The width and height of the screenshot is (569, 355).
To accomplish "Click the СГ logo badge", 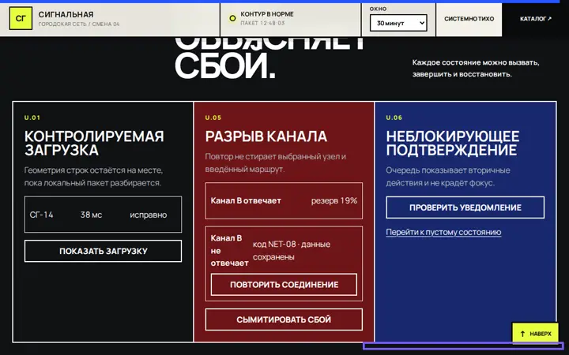I will [21, 18].
